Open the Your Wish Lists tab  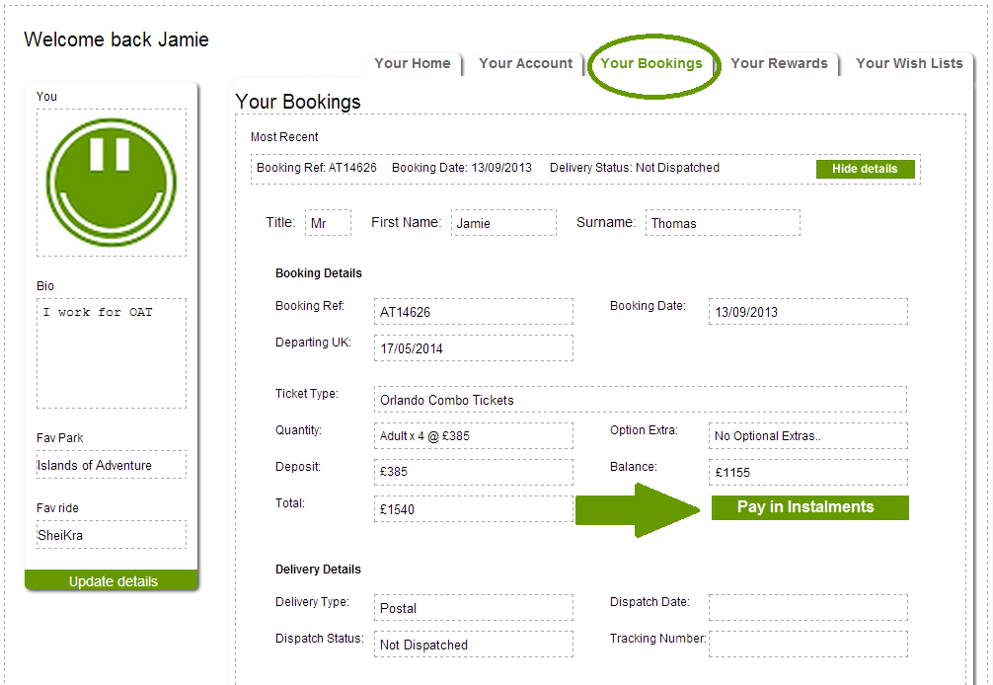click(909, 63)
